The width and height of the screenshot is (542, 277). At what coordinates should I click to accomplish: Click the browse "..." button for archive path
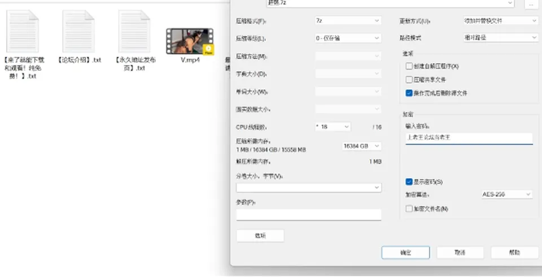tap(531, 3)
